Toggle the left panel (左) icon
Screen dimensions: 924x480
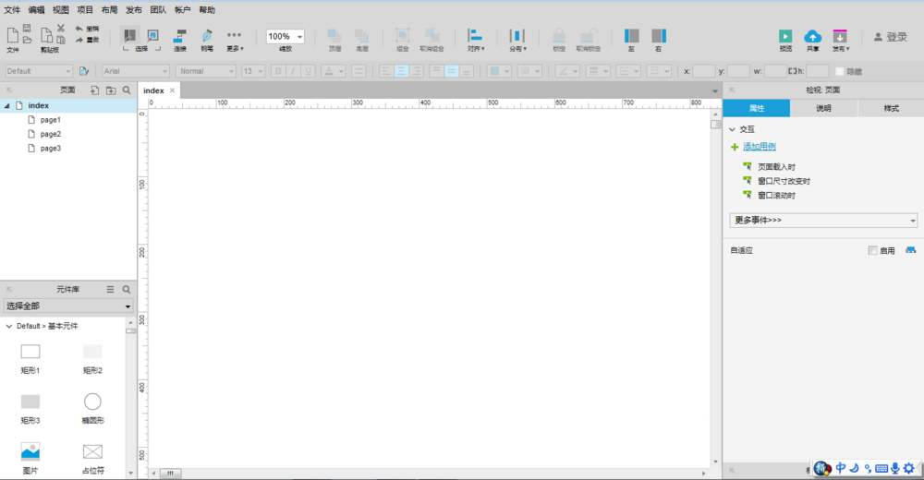coord(631,36)
